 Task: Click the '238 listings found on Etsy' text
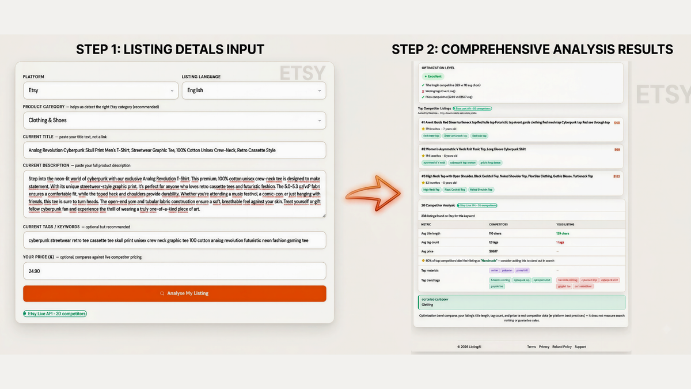448,216
